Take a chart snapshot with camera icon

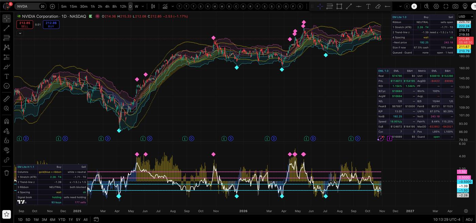click(455, 6)
